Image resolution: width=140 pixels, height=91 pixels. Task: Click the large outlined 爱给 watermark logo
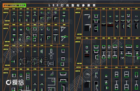pyautogui.click(x=35, y=61)
